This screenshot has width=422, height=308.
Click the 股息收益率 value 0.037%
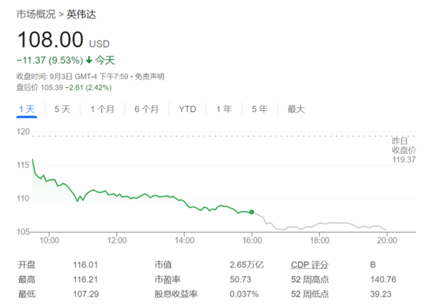244,294
